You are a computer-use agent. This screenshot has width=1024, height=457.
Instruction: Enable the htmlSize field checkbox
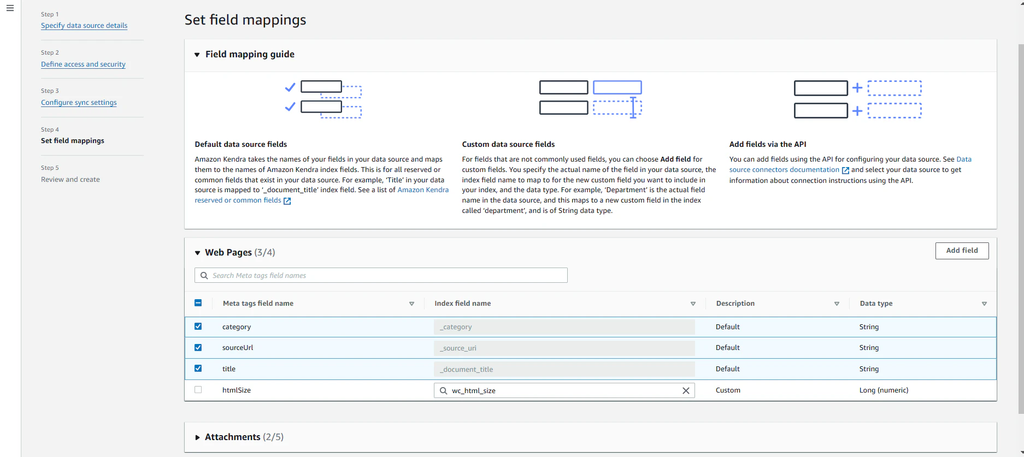pyautogui.click(x=198, y=390)
